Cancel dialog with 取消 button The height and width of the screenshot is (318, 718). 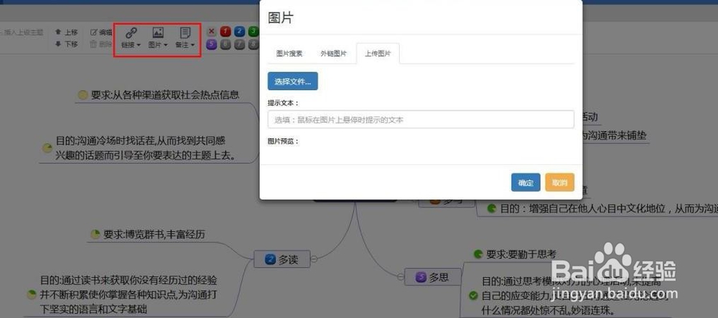click(559, 183)
